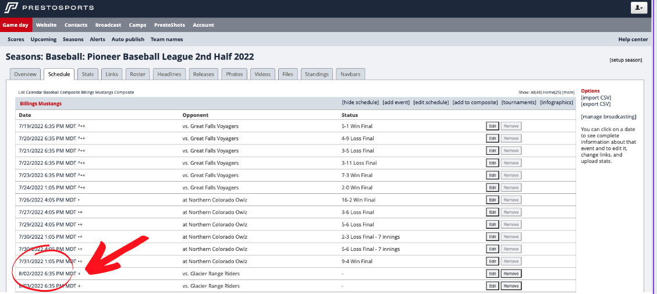The image size is (657, 294).
Task: Edit the 7/19/2022 Great Falls Voyagers game
Action: click(x=492, y=126)
